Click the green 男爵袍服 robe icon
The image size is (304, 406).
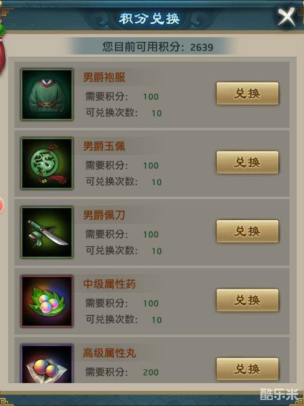[47, 94]
